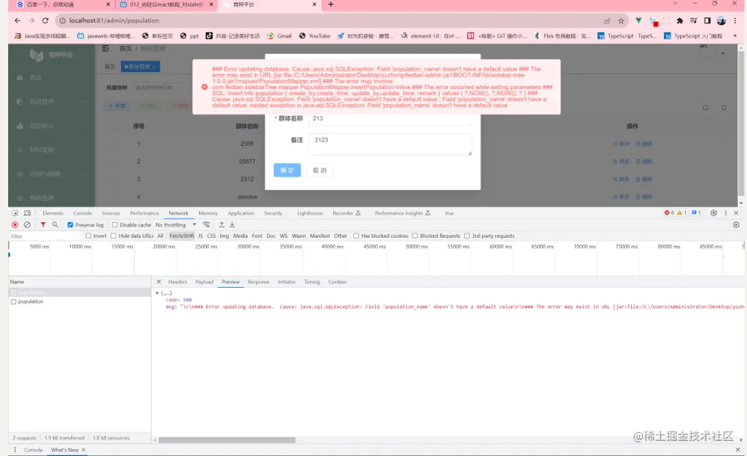
Task: Toggle the device toolbar icon
Action: point(27,213)
